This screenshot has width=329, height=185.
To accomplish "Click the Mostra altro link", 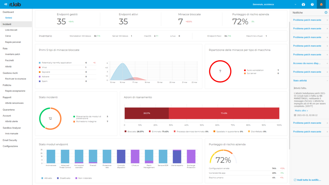I will pyautogui.click(x=301, y=110).
